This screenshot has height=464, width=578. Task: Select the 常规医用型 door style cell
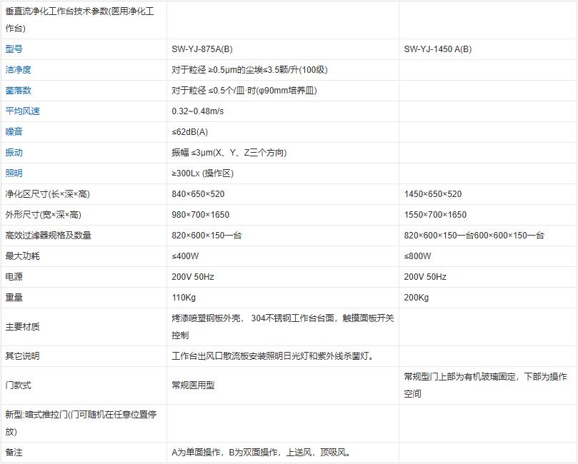pos(193,385)
